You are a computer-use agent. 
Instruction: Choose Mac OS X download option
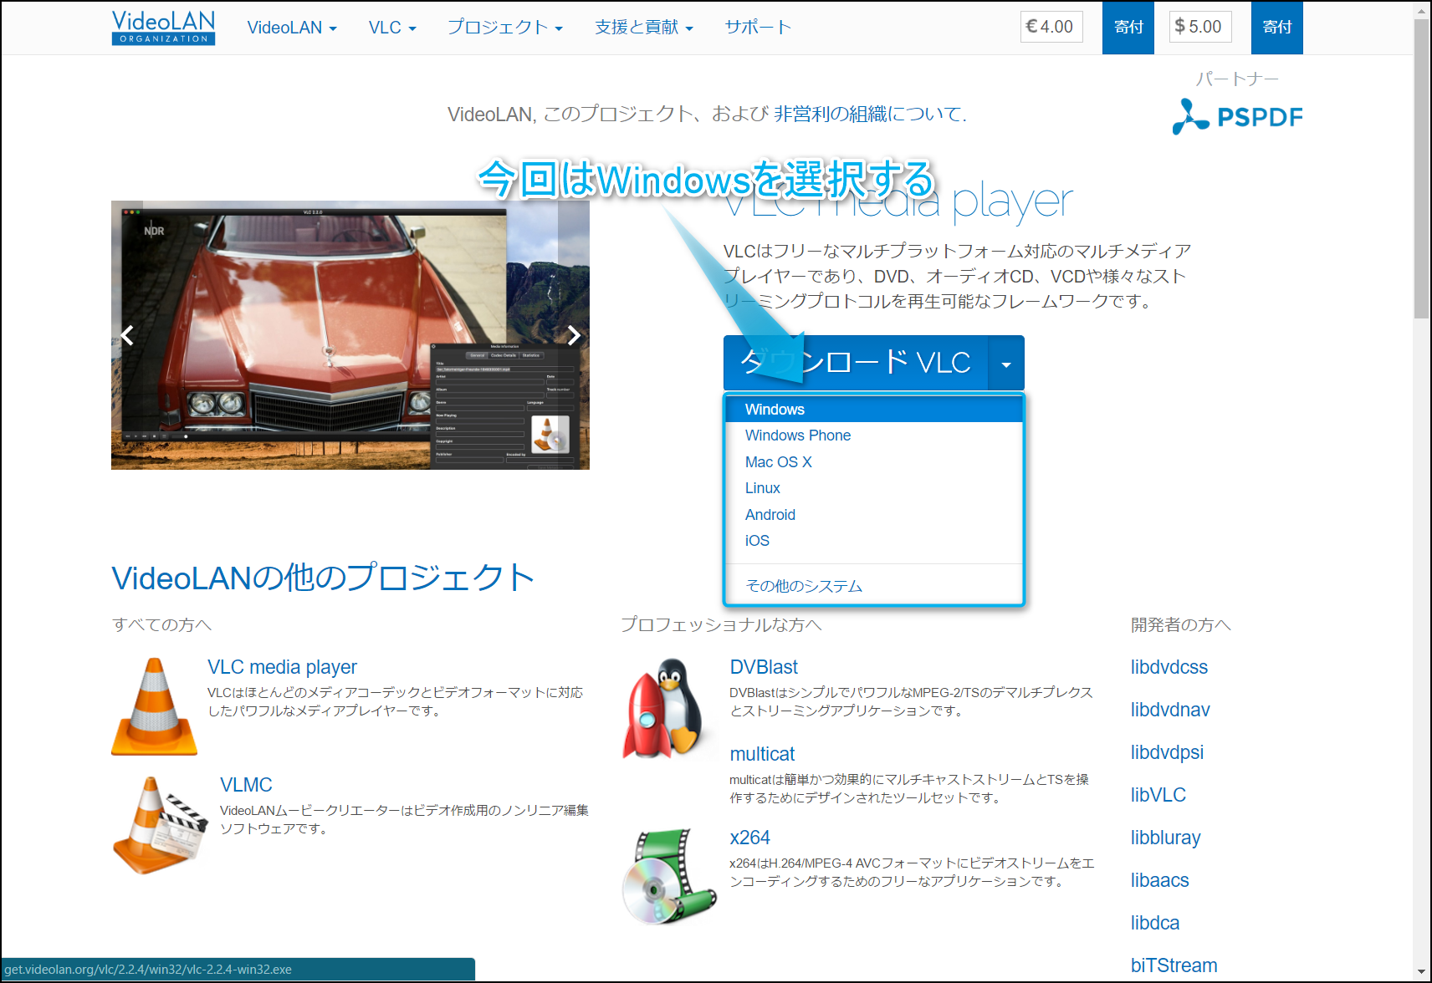tap(778, 462)
